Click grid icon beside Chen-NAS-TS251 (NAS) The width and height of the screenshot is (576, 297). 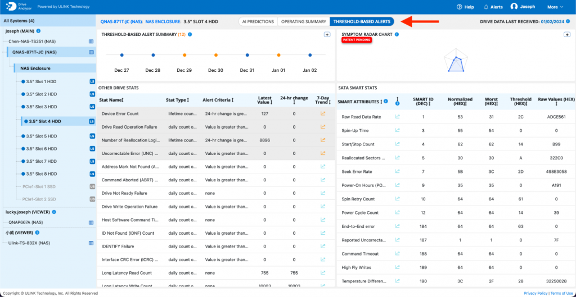pyautogui.click(x=91, y=42)
